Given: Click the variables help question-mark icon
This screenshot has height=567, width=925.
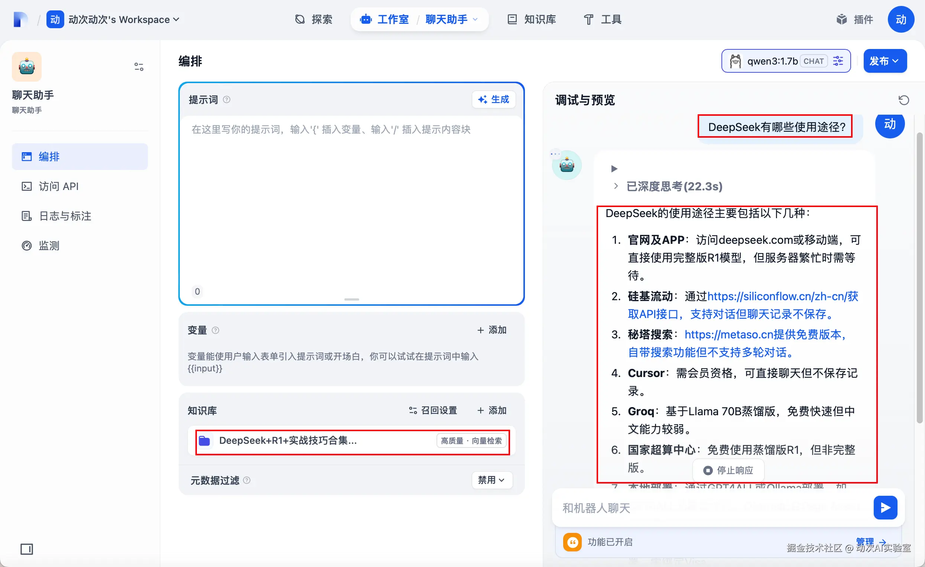Looking at the screenshot, I should pyautogui.click(x=215, y=330).
